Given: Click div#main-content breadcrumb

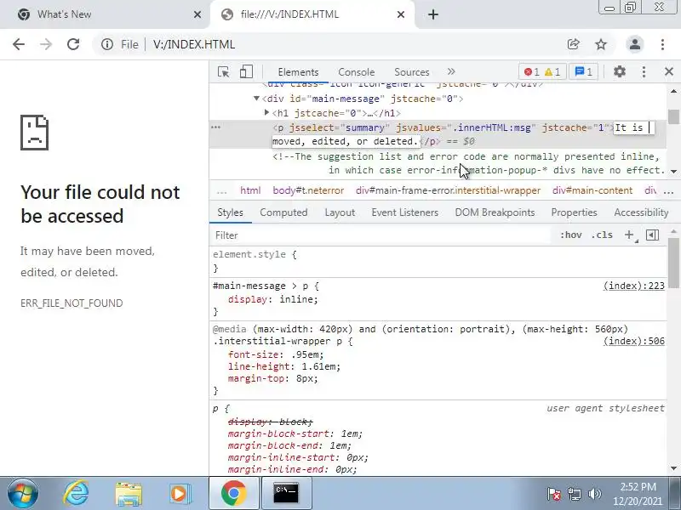Looking at the screenshot, I should click(x=592, y=190).
